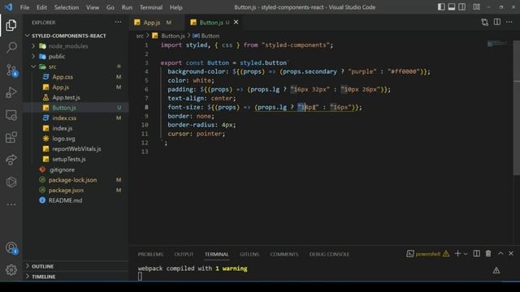This screenshot has height=292, width=520.
Task: Open Explorer views and more actions menu
Action: [118, 22]
